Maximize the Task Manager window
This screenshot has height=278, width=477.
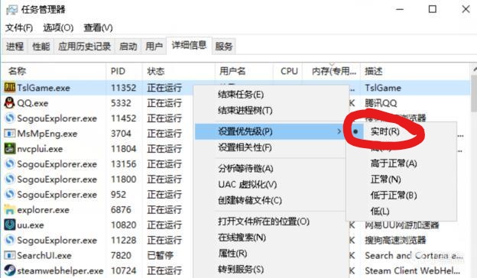click(433, 9)
